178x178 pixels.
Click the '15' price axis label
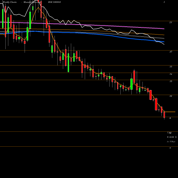tap(171, 67)
